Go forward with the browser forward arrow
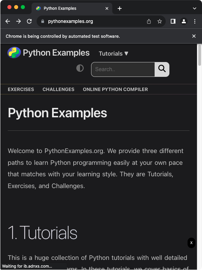Screen dimensions: 202x270 click(18, 21)
